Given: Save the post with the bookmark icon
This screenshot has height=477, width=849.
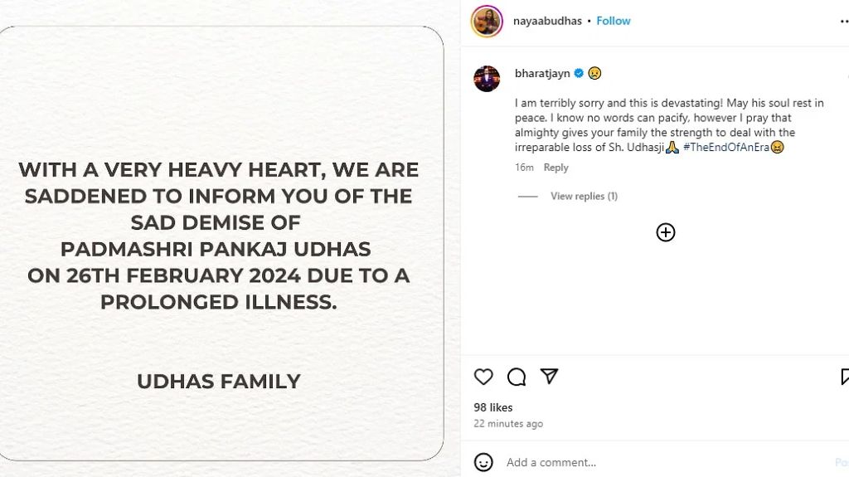Looking at the screenshot, I should (x=844, y=377).
